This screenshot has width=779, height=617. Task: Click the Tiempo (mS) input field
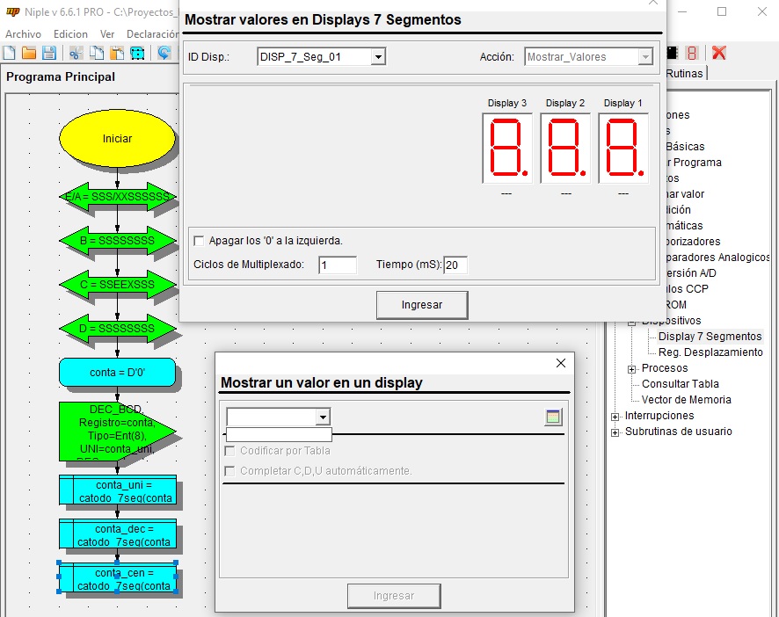[x=455, y=265]
